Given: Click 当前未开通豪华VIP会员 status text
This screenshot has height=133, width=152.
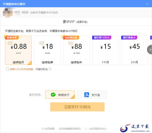Looking at the screenshot, I should click(44, 12).
